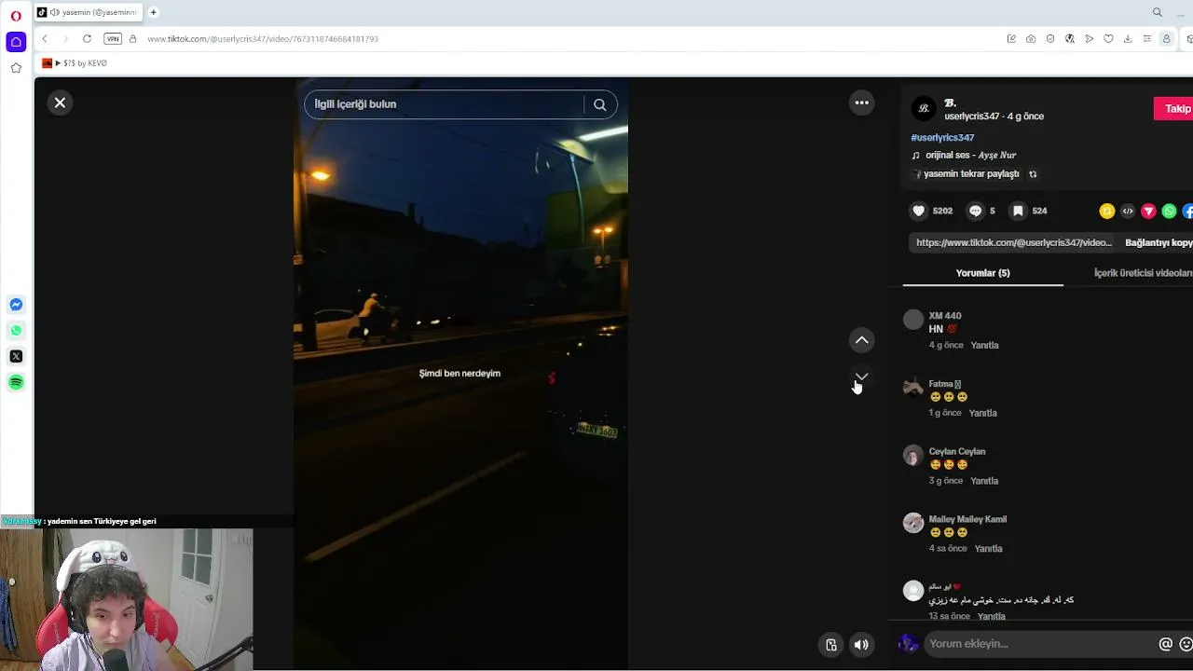Insert mention with @ icon in comment box

[1165, 644]
